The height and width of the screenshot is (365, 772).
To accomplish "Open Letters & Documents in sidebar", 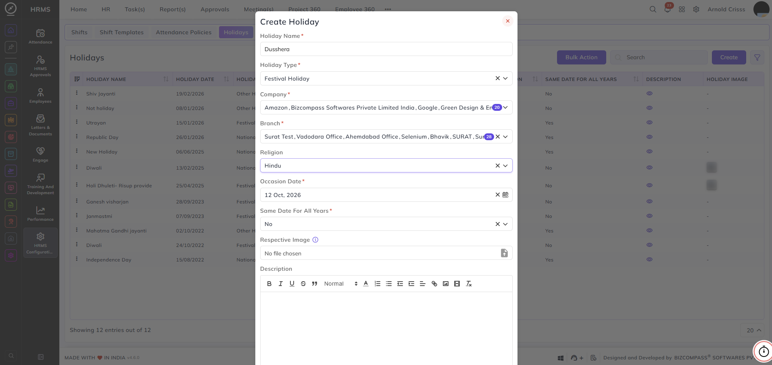I will [x=40, y=125].
